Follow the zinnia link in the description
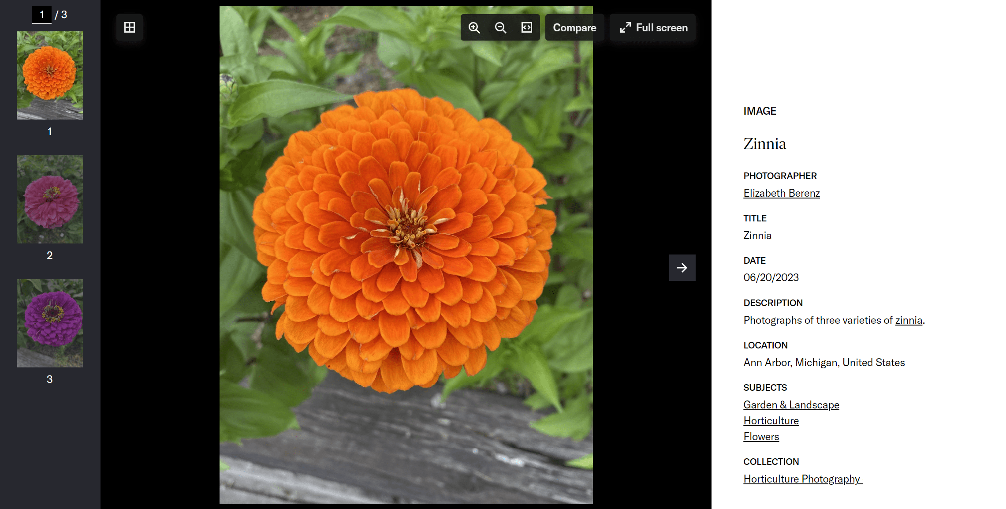Viewport: 1006px width, 509px height. (908, 320)
